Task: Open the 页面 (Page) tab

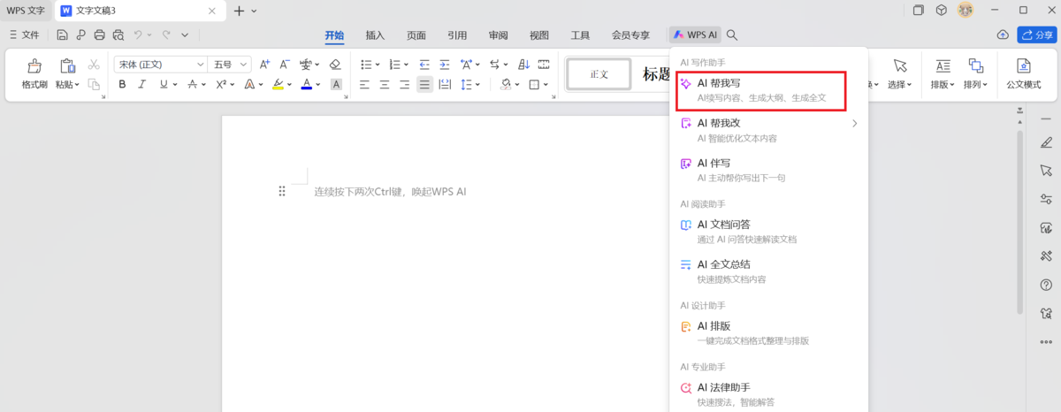Action: [x=416, y=35]
